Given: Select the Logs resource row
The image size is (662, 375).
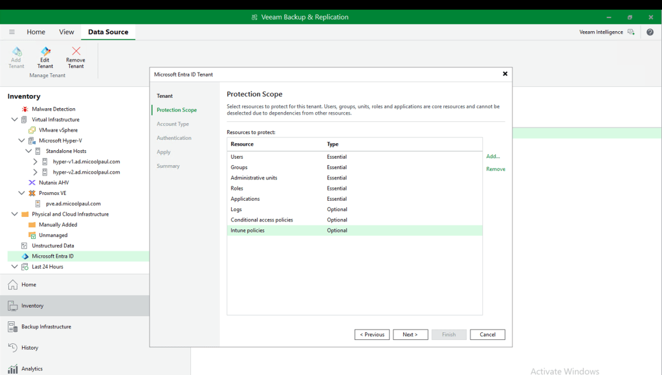Looking at the screenshot, I should coord(355,209).
